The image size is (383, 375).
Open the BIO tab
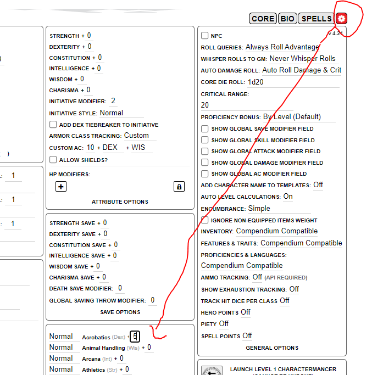pyautogui.click(x=287, y=19)
